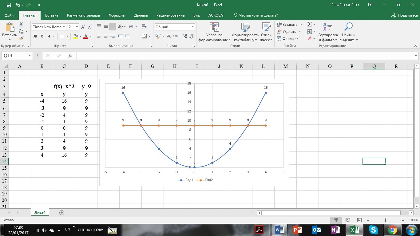Open Font group dialog launcher

click(x=92, y=46)
